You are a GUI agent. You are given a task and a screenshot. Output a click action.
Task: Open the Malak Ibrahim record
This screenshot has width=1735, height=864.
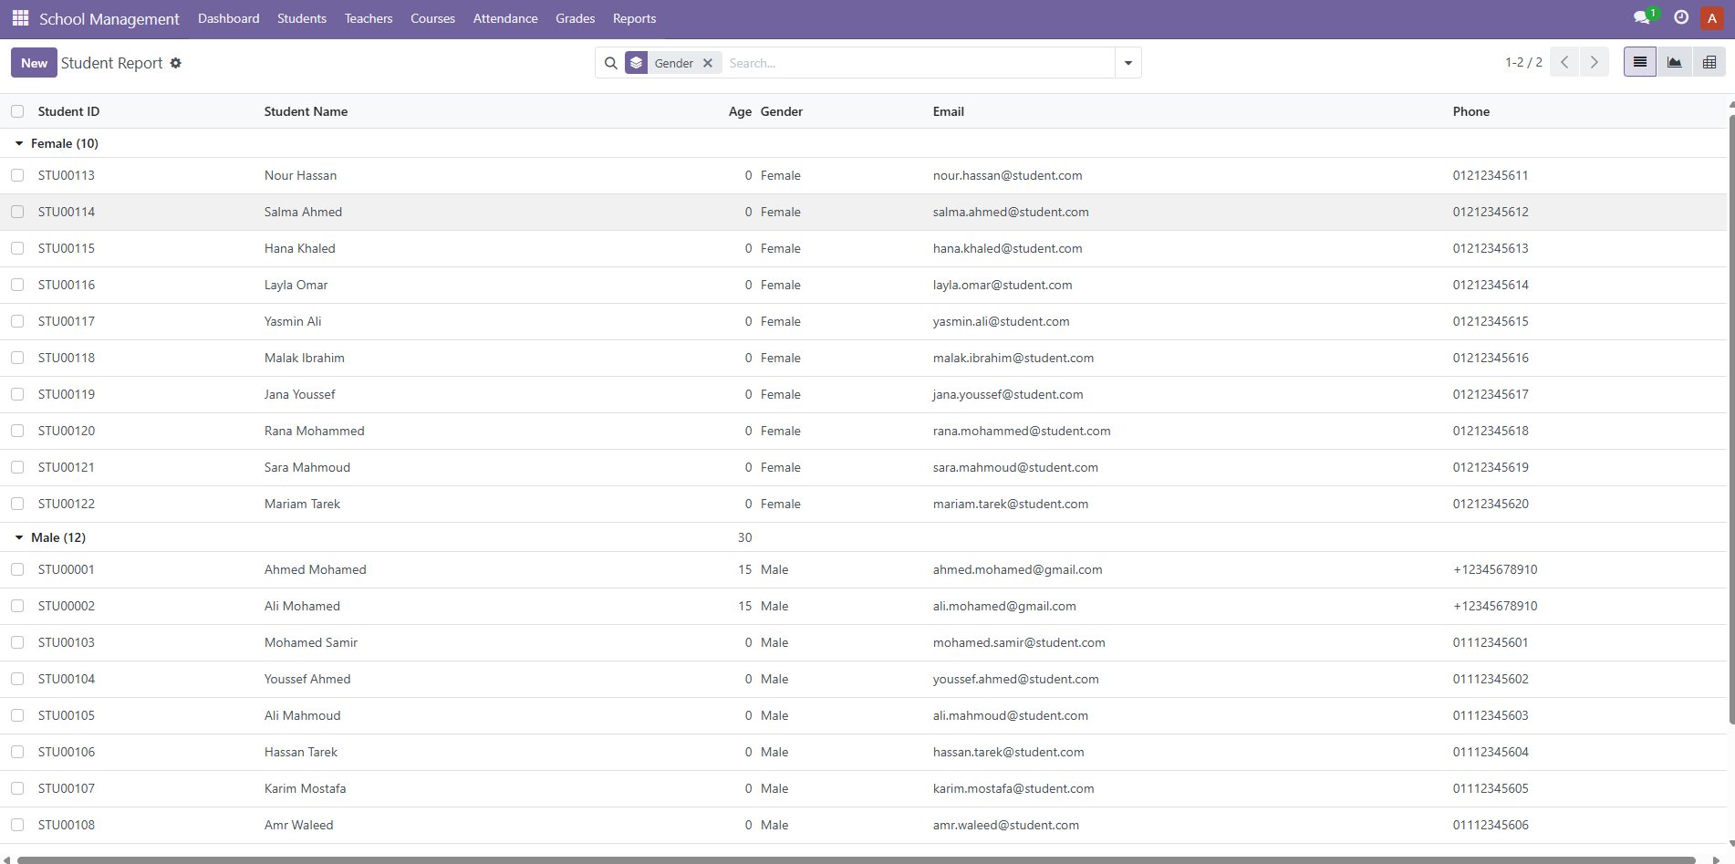pyautogui.click(x=304, y=358)
